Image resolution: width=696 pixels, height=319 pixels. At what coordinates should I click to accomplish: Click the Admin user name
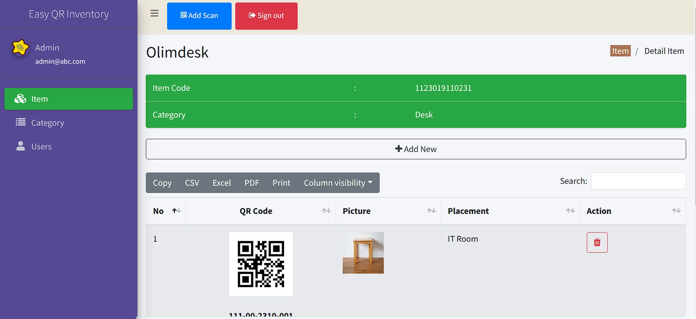[47, 48]
